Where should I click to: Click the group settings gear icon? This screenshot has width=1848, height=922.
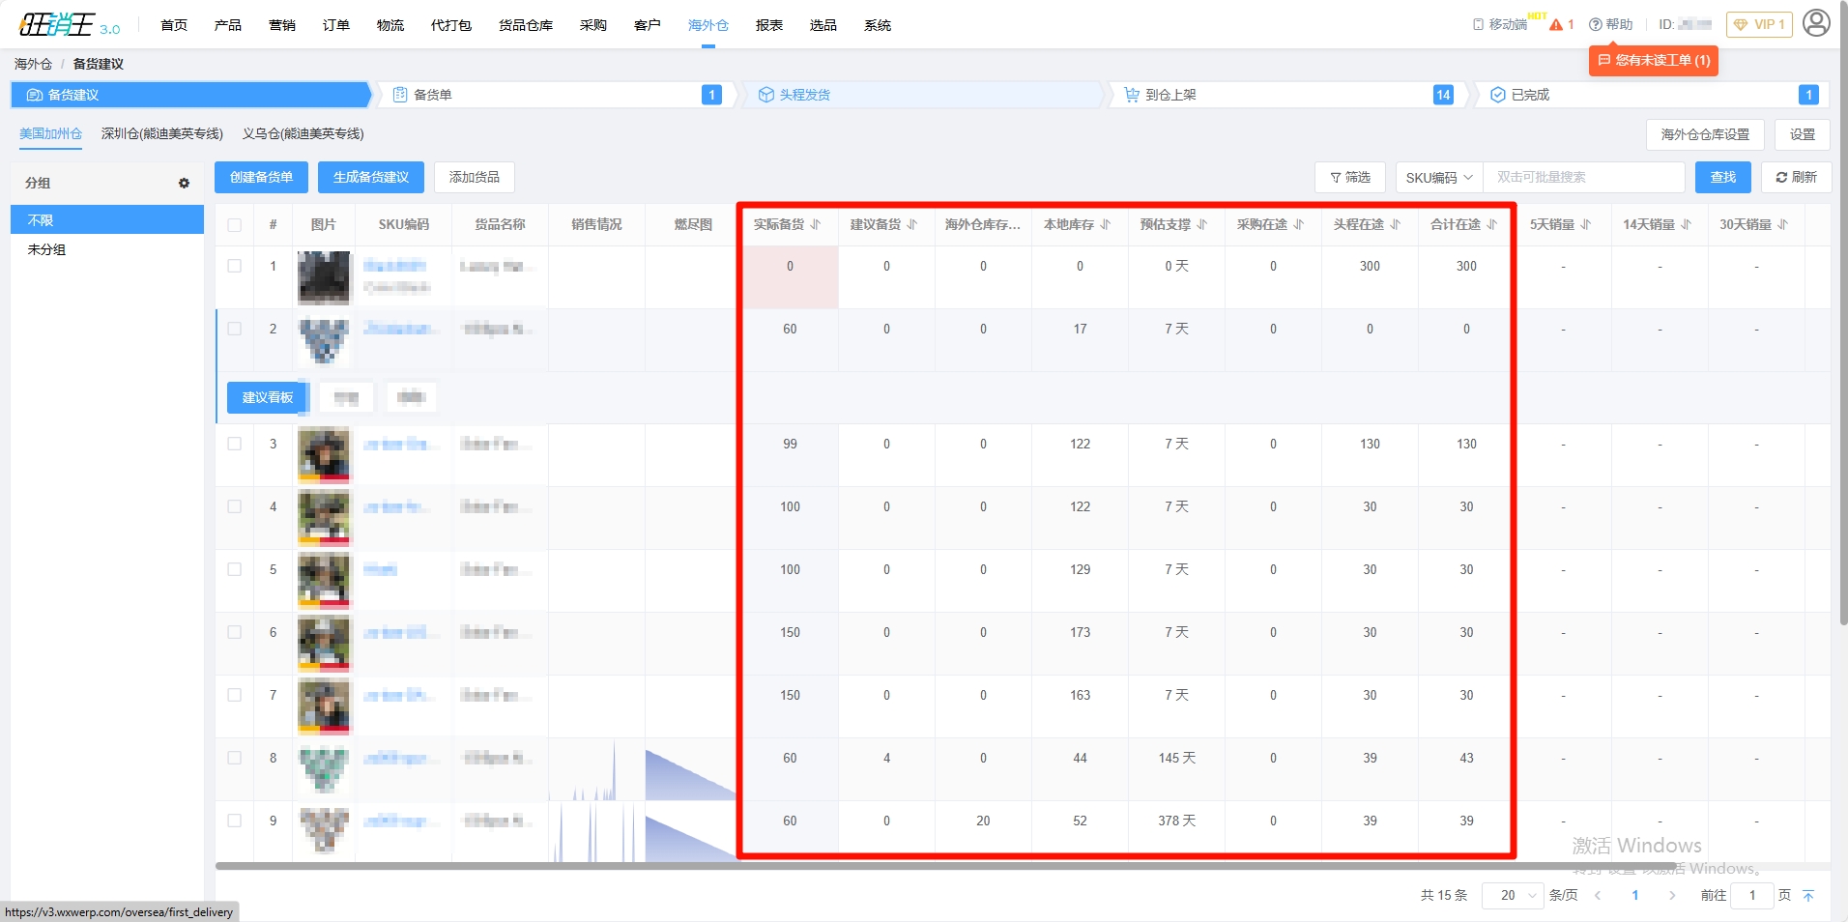(x=184, y=183)
